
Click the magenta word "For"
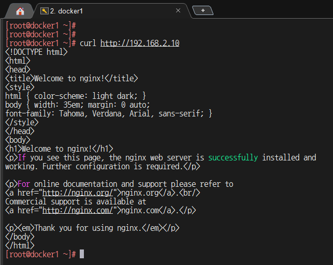point(24,184)
